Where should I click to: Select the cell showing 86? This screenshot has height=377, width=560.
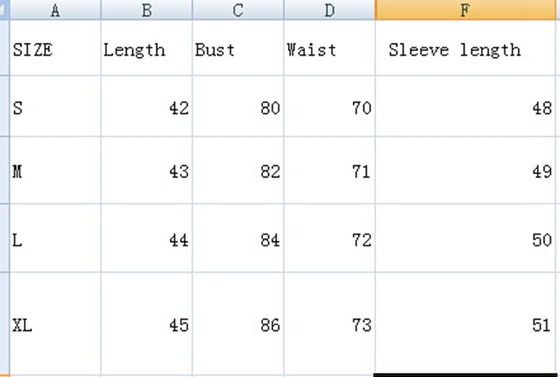click(x=238, y=325)
